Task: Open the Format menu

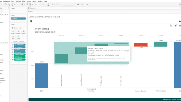Action: click(x=29, y=1)
